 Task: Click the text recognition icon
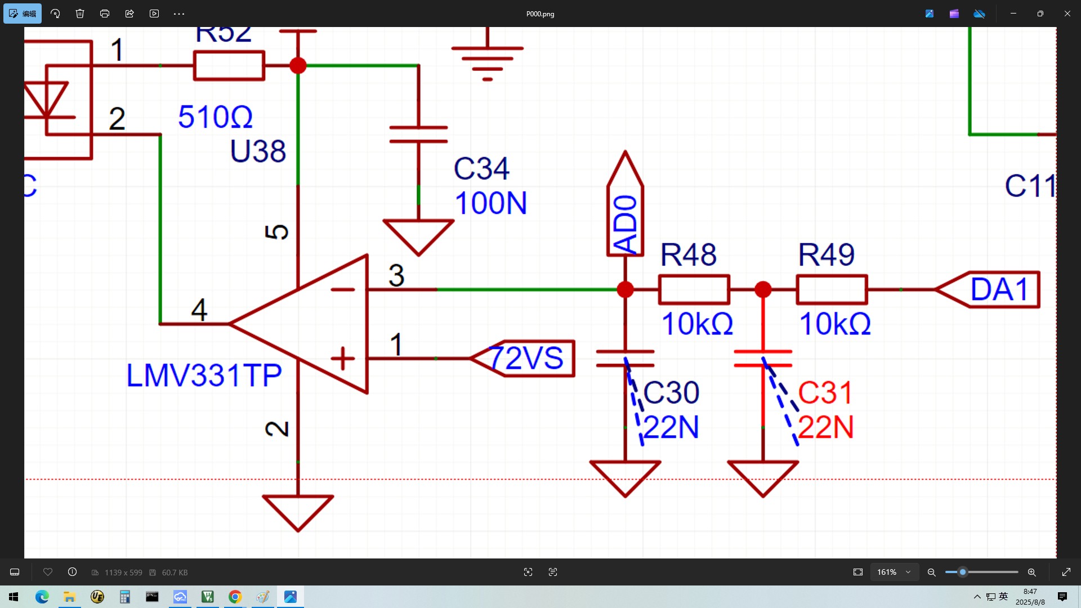pyautogui.click(x=553, y=572)
